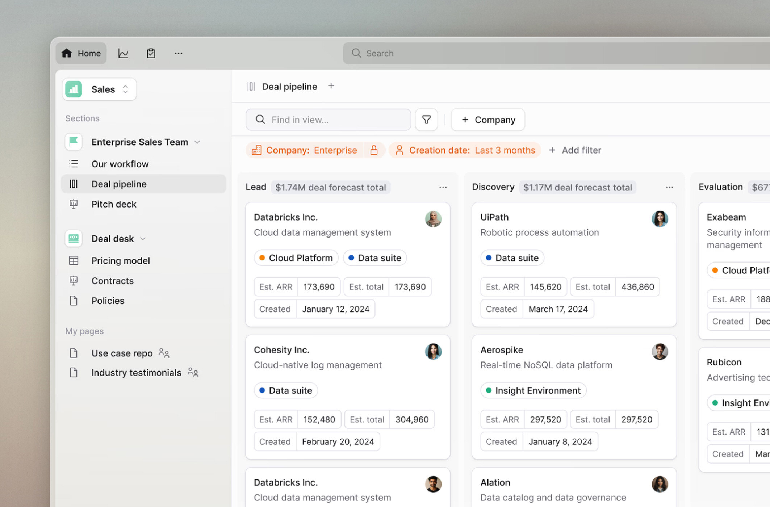The height and width of the screenshot is (507, 770).
Task: Open Use case repo page
Action: (122, 353)
